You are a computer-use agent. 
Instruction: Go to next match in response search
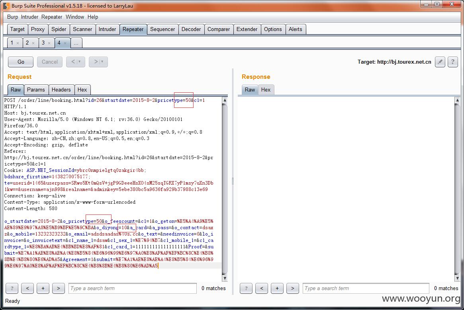pos(293,288)
